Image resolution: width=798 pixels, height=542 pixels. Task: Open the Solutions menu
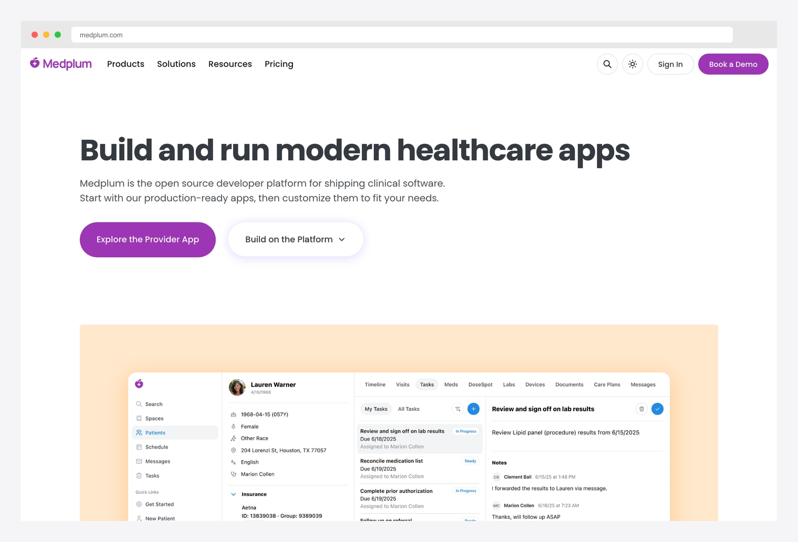[x=176, y=64]
